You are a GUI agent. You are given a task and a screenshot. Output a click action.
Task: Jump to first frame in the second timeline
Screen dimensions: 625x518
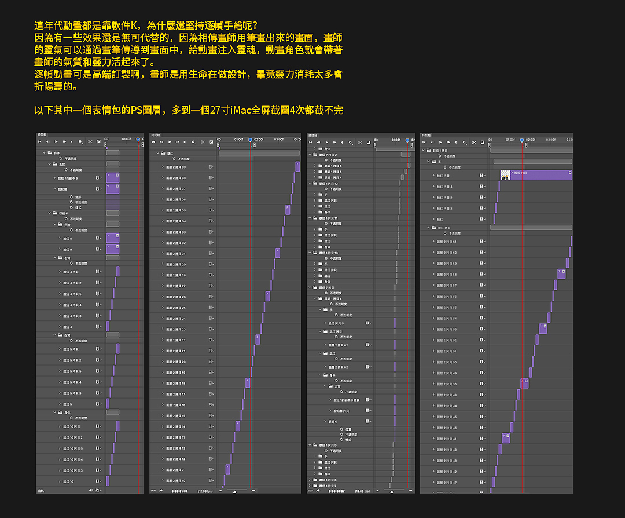tap(153, 141)
